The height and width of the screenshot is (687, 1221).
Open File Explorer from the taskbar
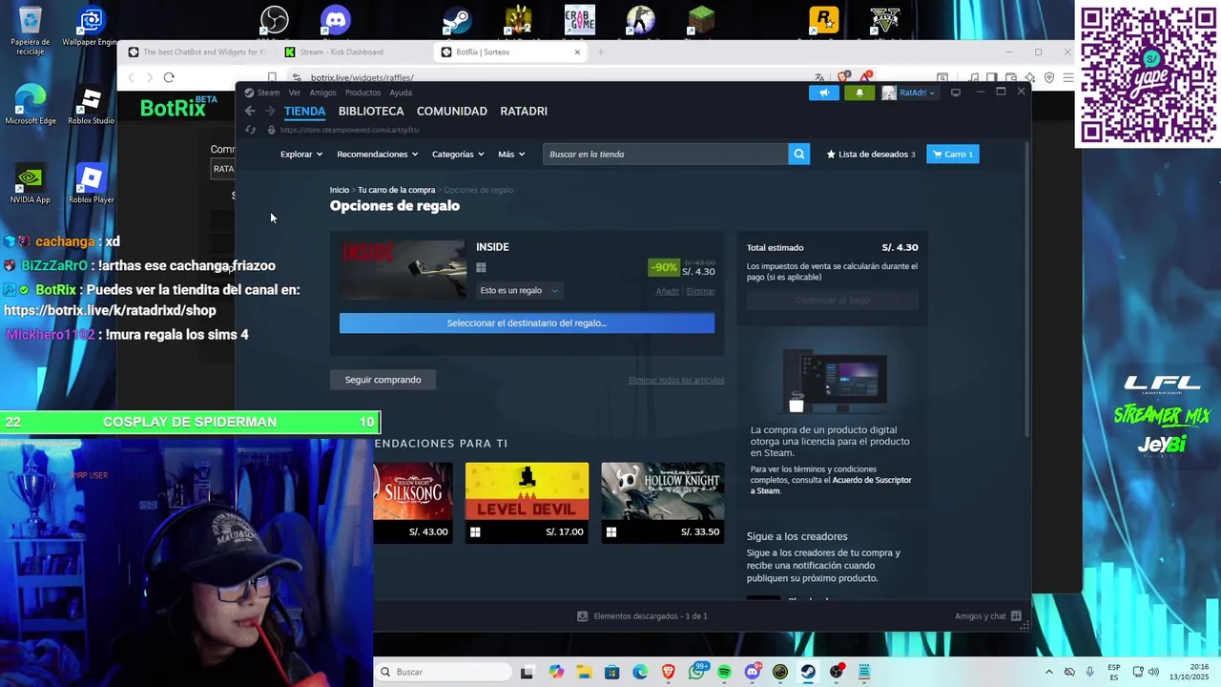coord(584,672)
